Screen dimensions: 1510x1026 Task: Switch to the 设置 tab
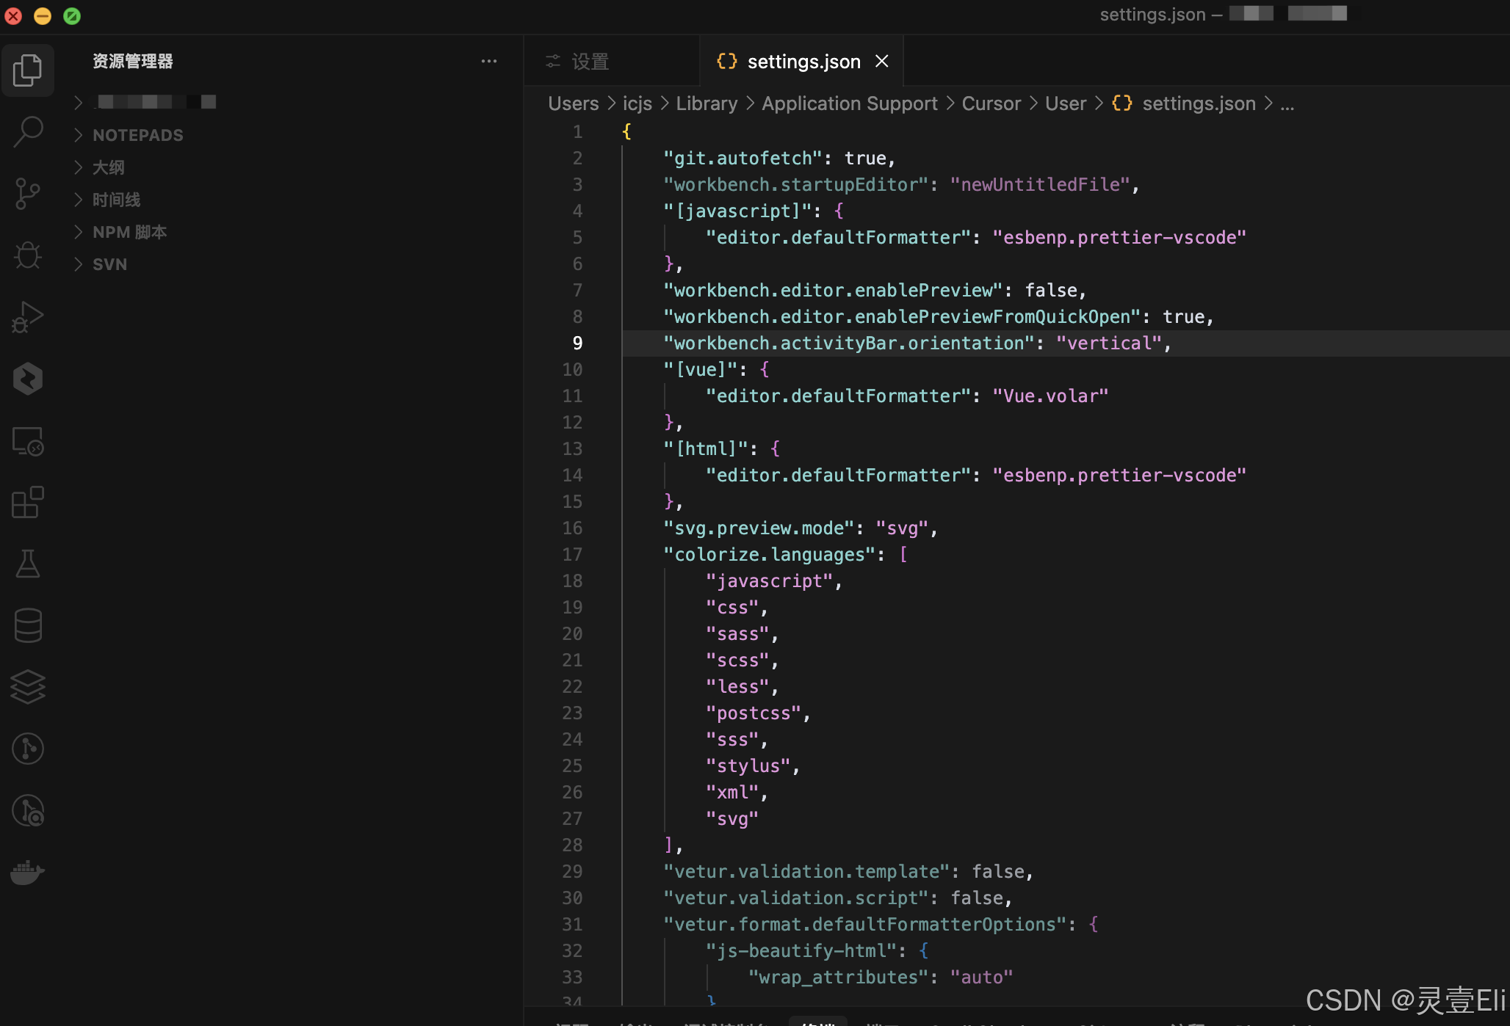click(x=590, y=62)
